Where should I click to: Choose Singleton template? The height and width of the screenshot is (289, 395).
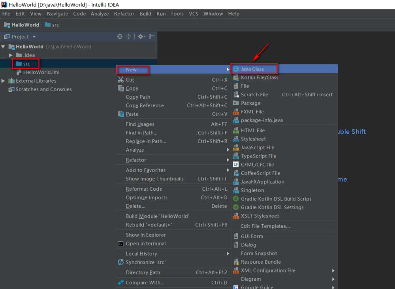[285, 190]
